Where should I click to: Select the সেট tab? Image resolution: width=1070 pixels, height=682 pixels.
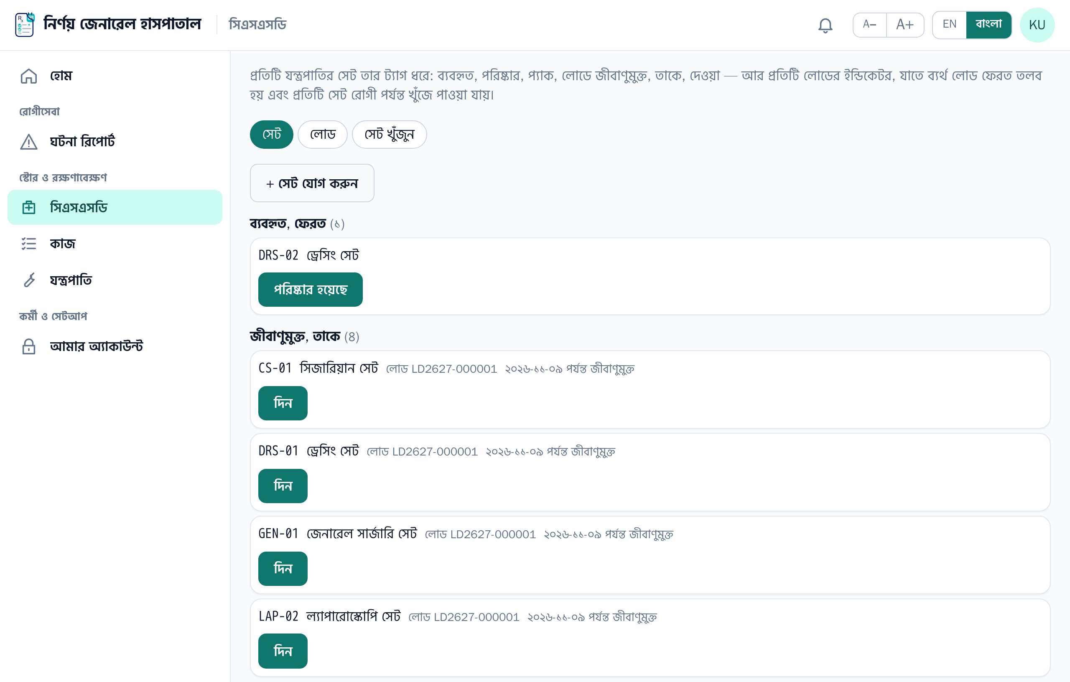272,135
